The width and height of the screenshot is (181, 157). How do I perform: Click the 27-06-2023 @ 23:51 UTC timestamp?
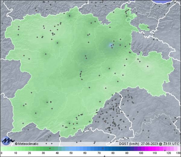pos(160,144)
